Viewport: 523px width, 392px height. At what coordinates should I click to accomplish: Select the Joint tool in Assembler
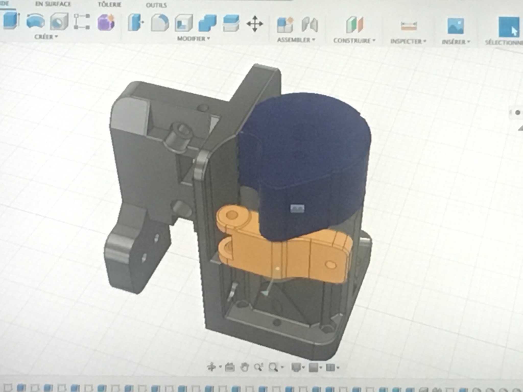click(310, 25)
